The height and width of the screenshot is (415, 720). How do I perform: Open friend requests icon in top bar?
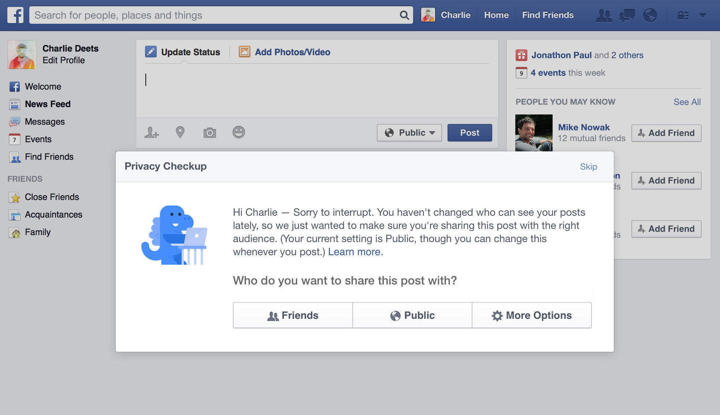point(604,15)
